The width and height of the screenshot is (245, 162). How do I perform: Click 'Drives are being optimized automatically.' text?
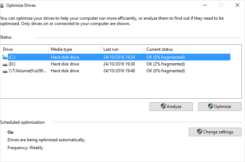tap(46, 140)
